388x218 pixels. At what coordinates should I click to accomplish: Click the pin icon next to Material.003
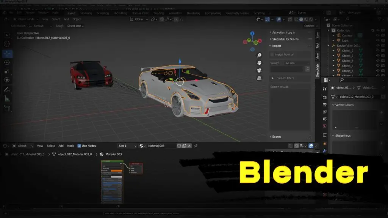tap(196, 146)
